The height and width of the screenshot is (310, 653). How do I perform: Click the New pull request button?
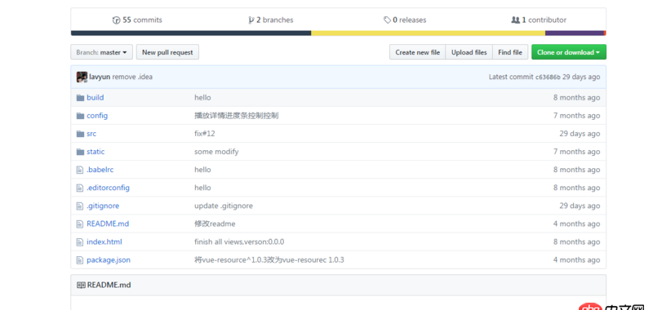(x=167, y=52)
